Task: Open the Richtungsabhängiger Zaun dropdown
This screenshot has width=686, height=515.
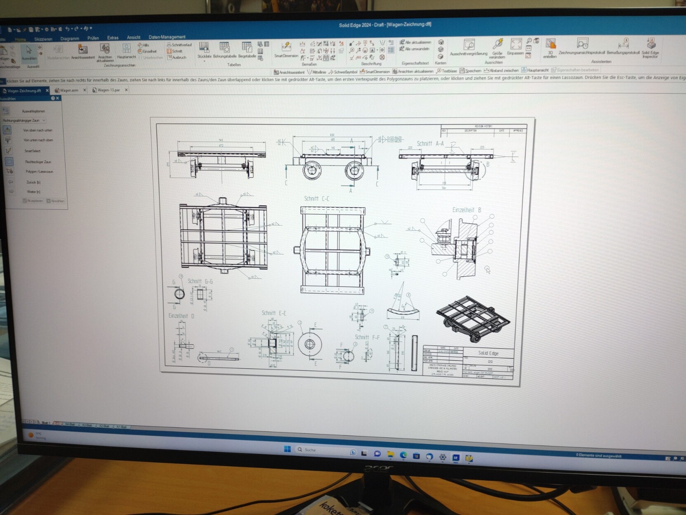Action: coord(24,120)
